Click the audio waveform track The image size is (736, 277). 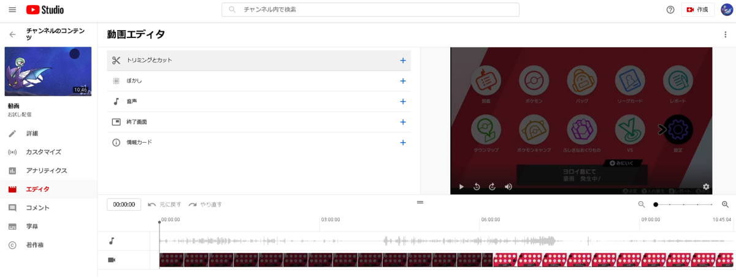[x=446, y=241]
